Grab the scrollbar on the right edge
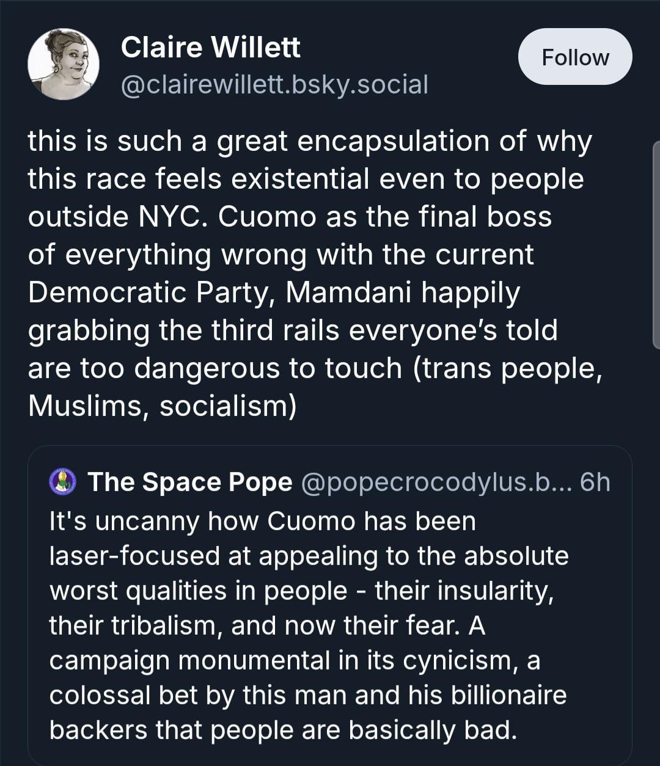660x766 pixels. click(656, 244)
